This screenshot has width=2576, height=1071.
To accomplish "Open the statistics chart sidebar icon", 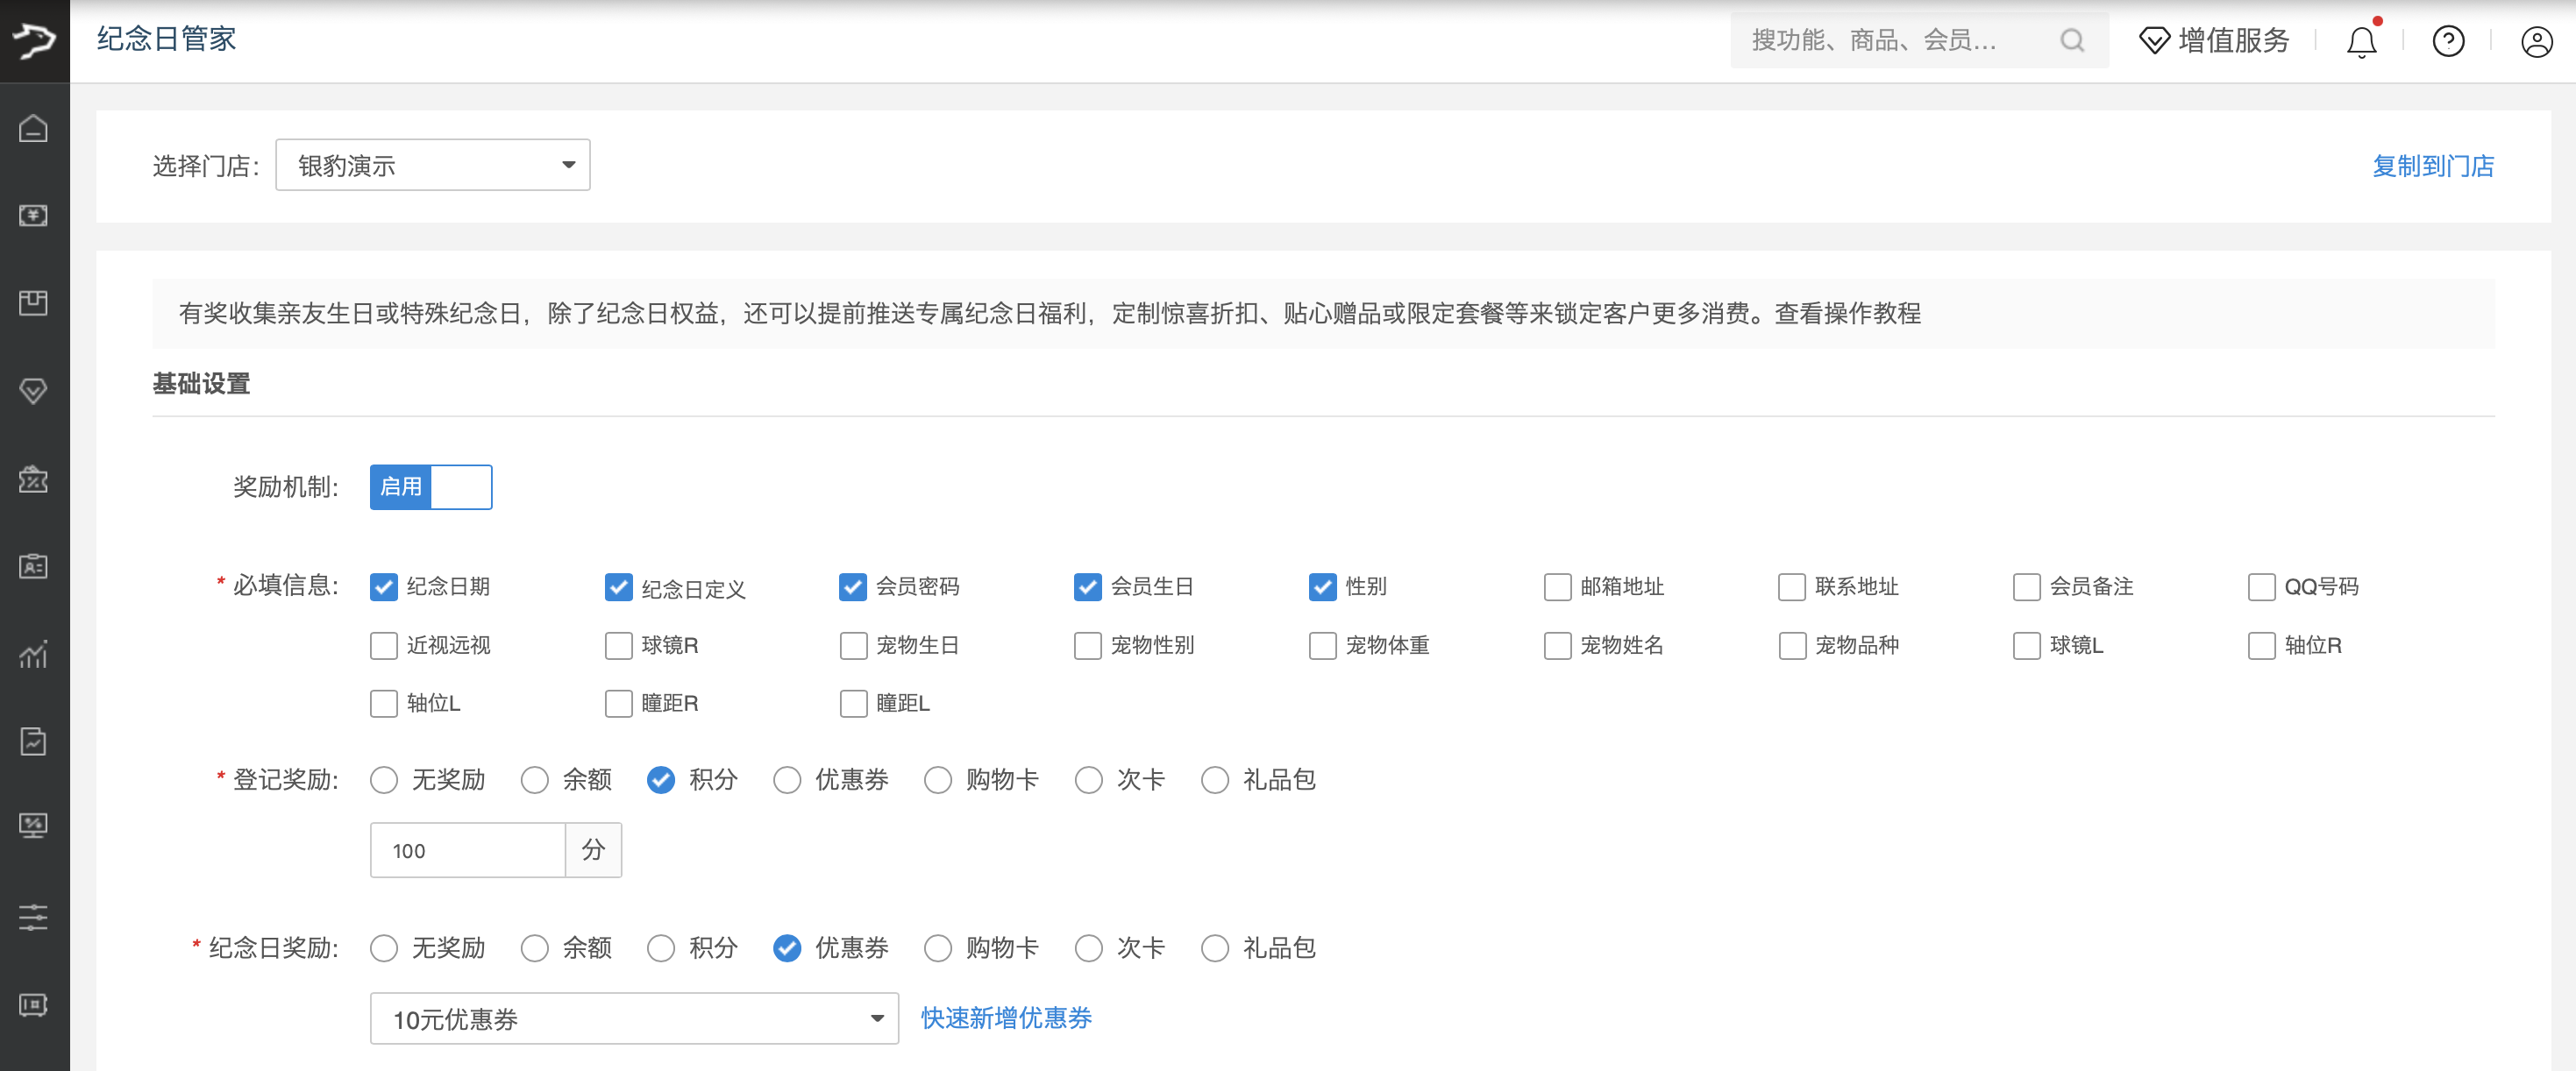I will [34, 655].
